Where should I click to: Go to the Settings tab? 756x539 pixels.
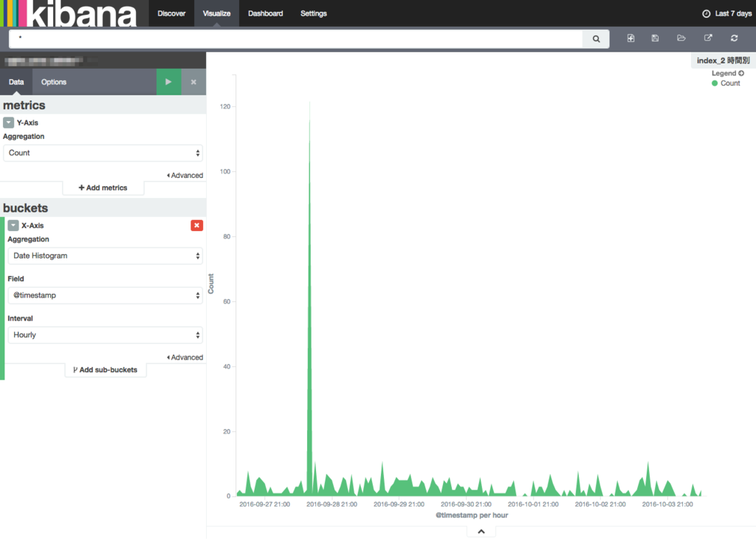click(313, 13)
